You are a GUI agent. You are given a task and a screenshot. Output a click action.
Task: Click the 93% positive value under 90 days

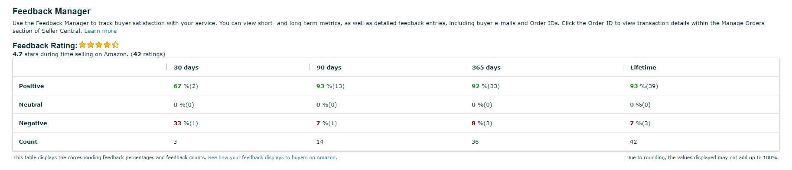[x=330, y=86]
